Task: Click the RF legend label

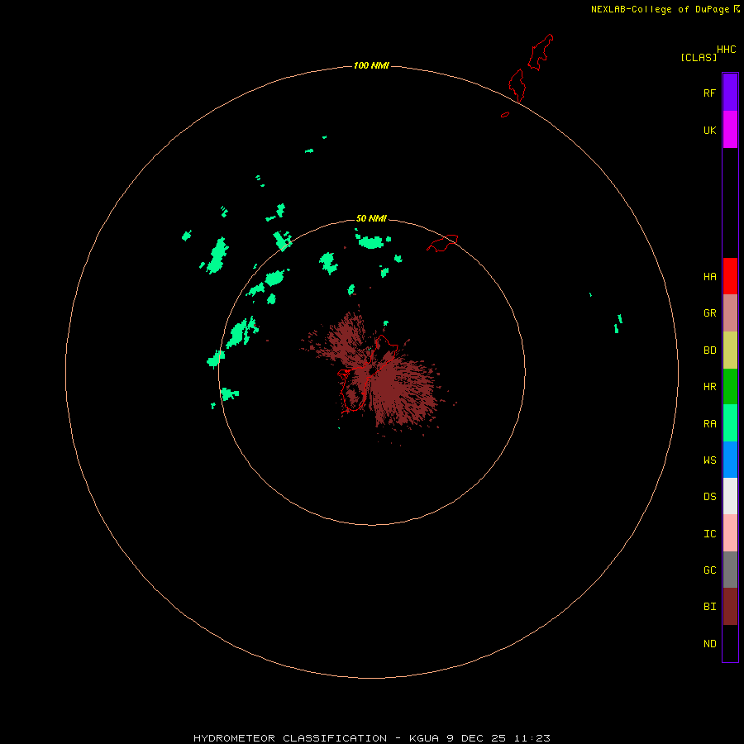Action: point(709,93)
